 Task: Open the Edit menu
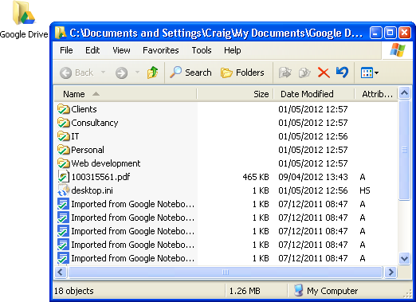(x=92, y=50)
